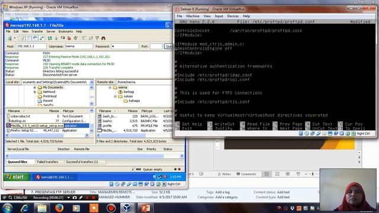
Task: Open Local site path dropdown
Action: coord(92,82)
